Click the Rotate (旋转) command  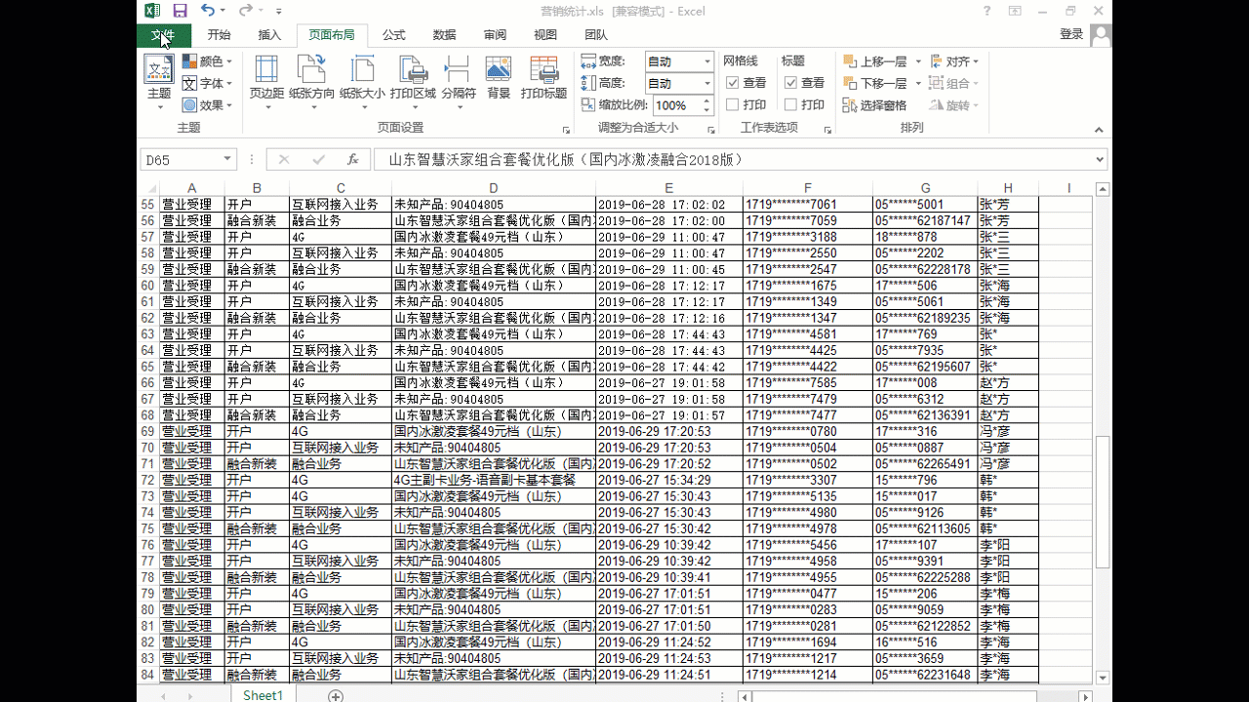point(954,105)
